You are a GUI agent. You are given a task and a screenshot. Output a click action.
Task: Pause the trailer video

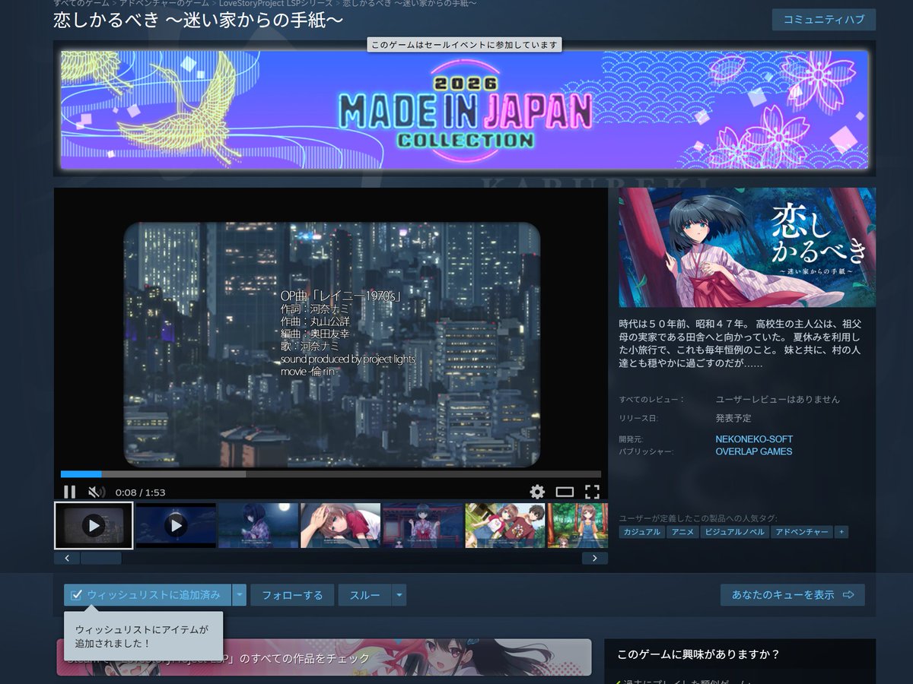tap(69, 492)
